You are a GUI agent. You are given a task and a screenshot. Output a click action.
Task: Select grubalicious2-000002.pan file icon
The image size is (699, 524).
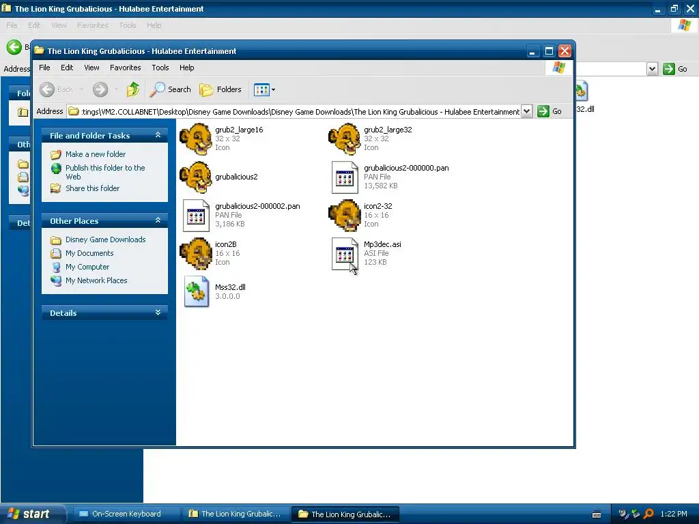pos(196,216)
